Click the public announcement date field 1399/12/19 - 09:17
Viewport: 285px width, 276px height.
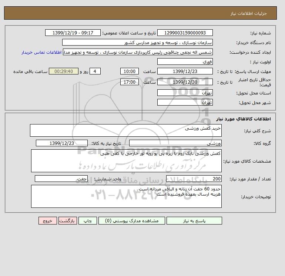tap(73, 33)
